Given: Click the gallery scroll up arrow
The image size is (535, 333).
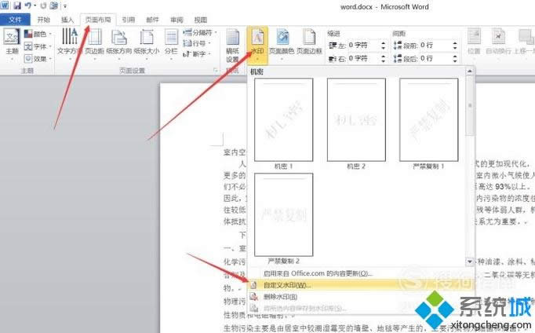Looking at the screenshot, I should [469, 71].
